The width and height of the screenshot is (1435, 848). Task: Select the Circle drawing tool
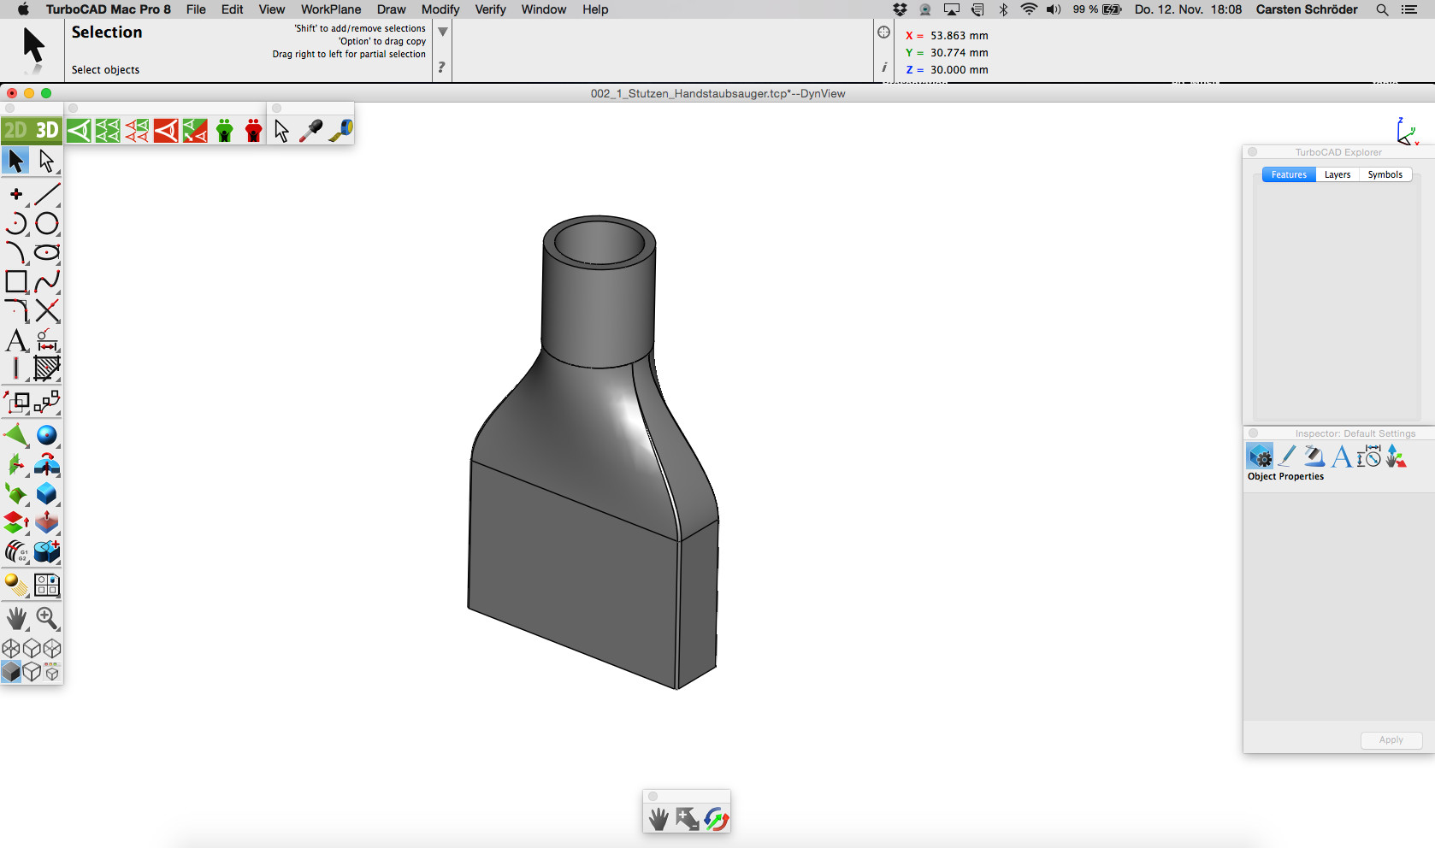47,224
